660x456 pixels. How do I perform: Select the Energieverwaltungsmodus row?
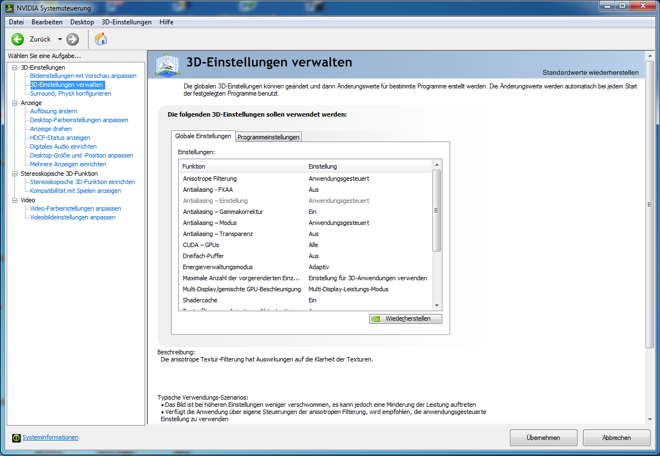point(306,267)
